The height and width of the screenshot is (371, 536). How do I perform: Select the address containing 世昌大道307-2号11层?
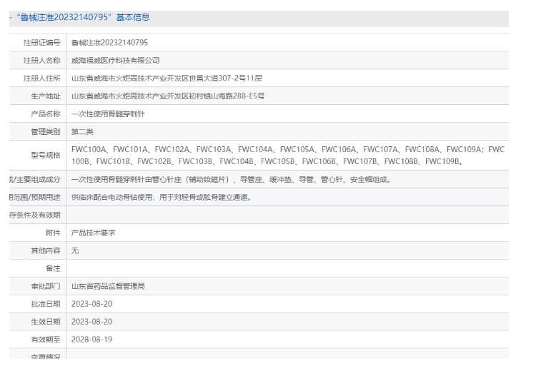coord(167,78)
